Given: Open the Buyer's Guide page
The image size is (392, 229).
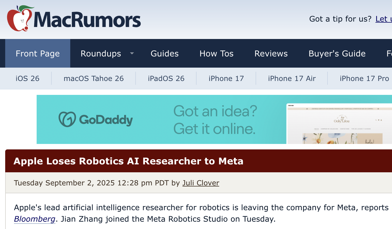Looking at the screenshot, I should pyautogui.click(x=337, y=53).
